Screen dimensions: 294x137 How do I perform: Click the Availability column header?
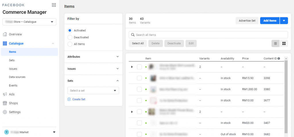[x=227, y=58]
